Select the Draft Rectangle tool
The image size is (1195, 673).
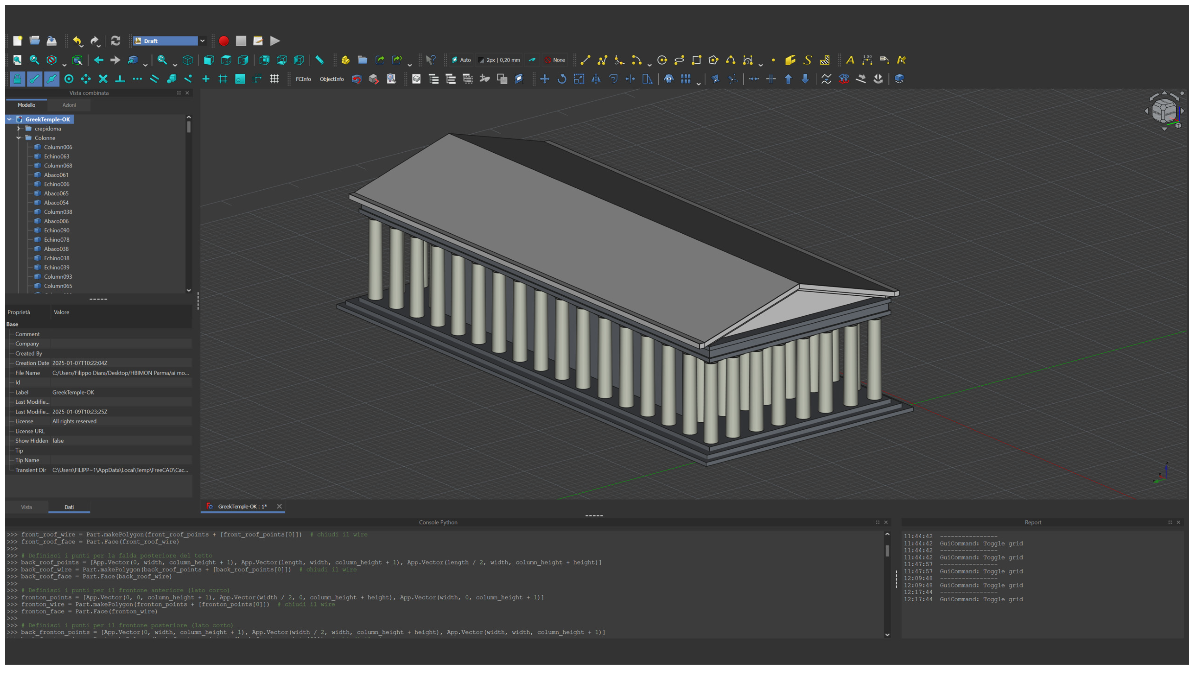696,60
